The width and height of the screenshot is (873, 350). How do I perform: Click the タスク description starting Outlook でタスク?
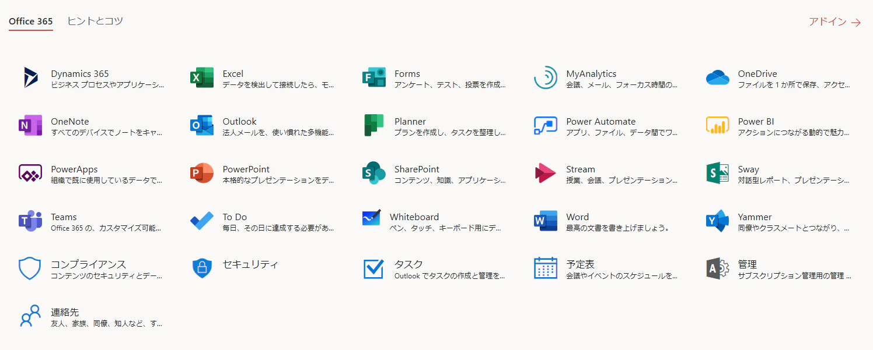[x=450, y=275]
